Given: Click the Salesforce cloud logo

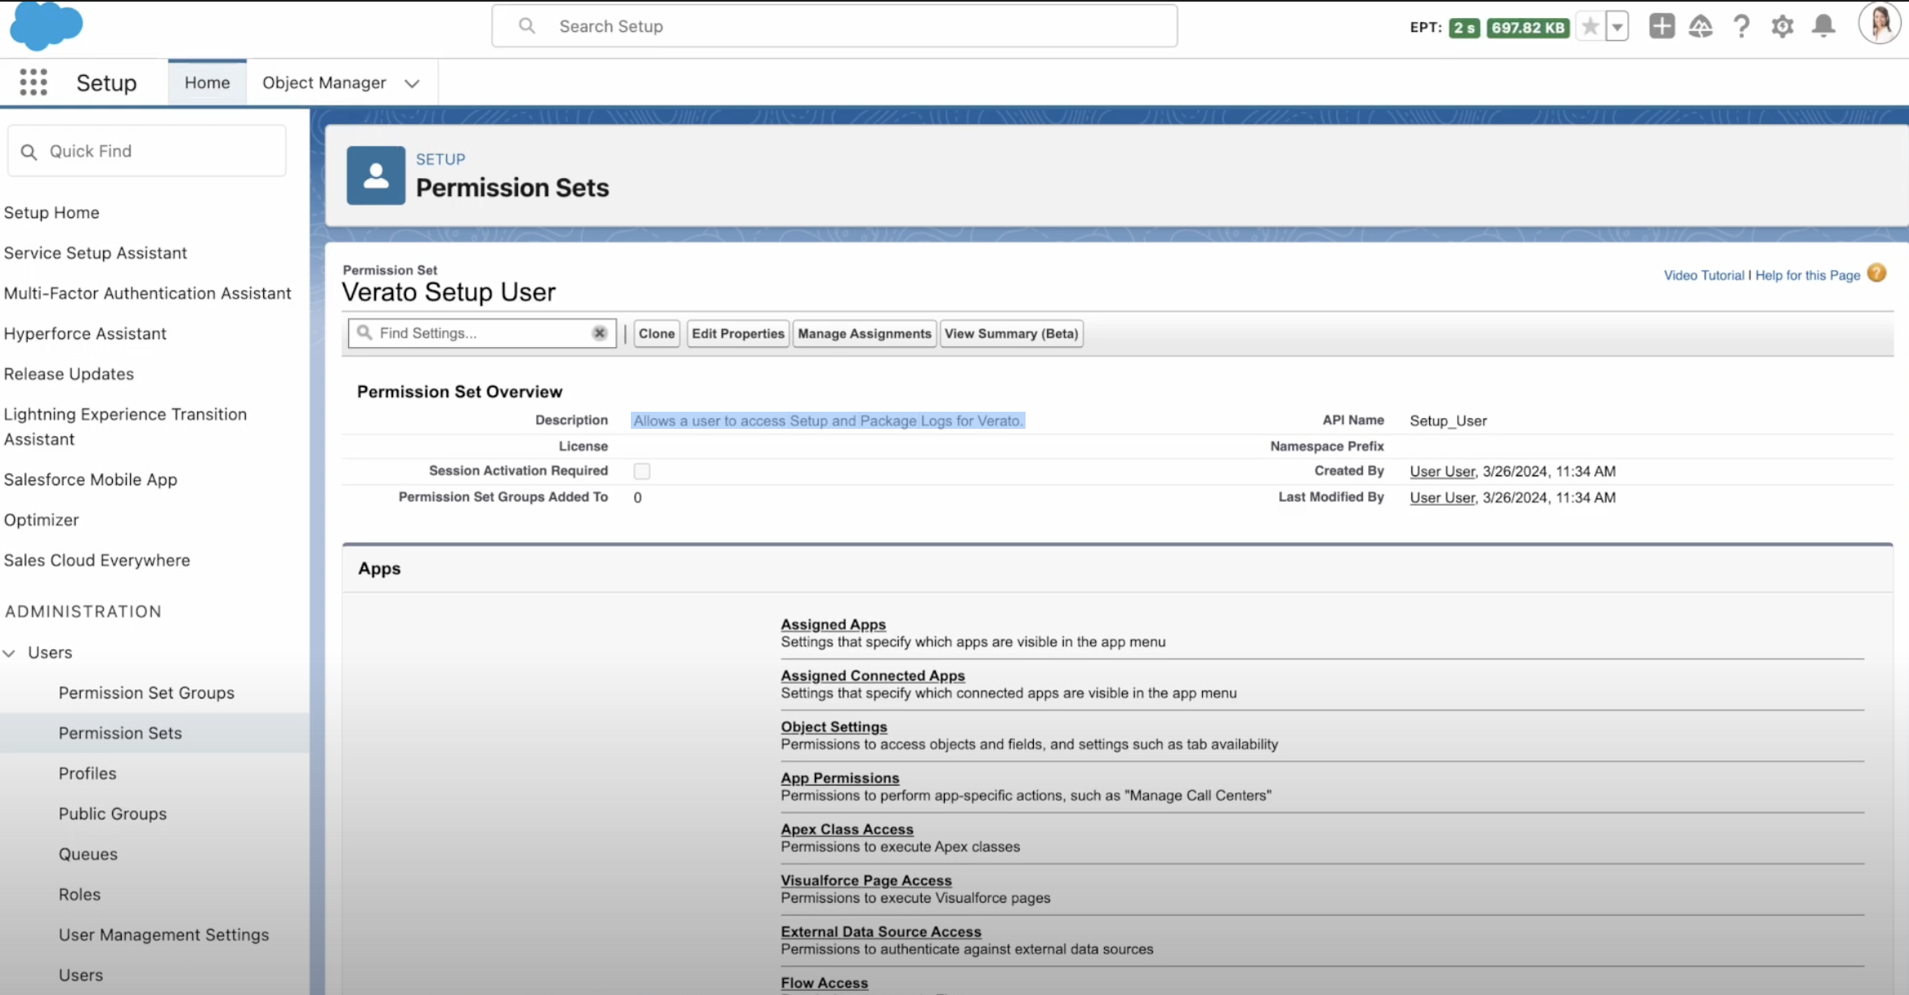Looking at the screenshot, I should [x=46, y=25].
